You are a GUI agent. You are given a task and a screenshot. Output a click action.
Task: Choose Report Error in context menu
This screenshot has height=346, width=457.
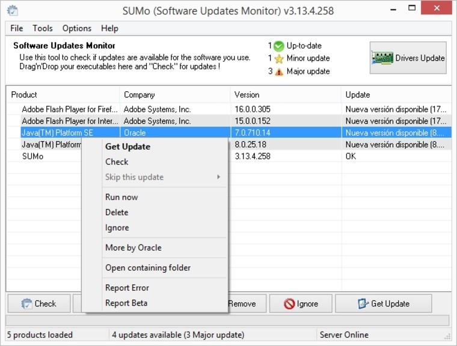(155, 288)
